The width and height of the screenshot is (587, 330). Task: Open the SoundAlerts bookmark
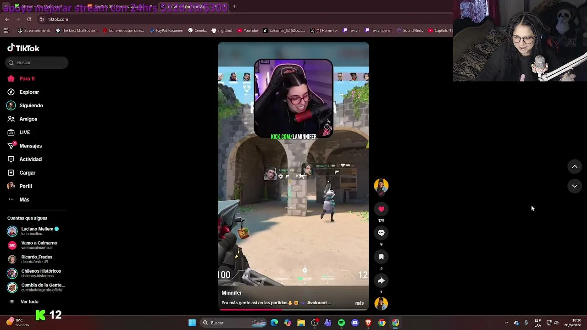410,31
